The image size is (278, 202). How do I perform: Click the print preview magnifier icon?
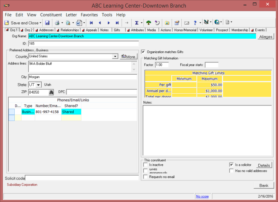[68, 23]
